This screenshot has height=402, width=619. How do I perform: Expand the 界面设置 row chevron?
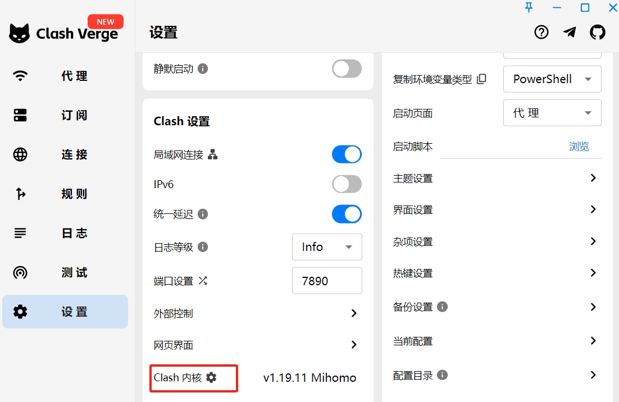[593, 209]
